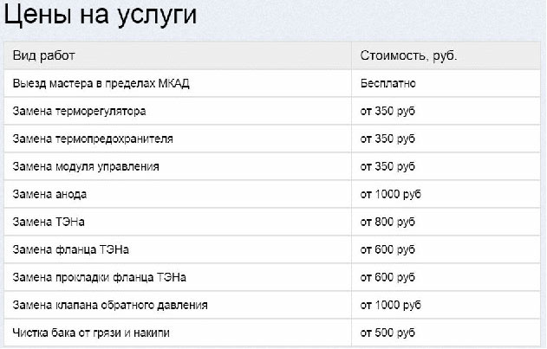Click the "Замена прокладки фланца ТЭНа" service name
This screenshot has width=547, height=349.
pos(99,277)
